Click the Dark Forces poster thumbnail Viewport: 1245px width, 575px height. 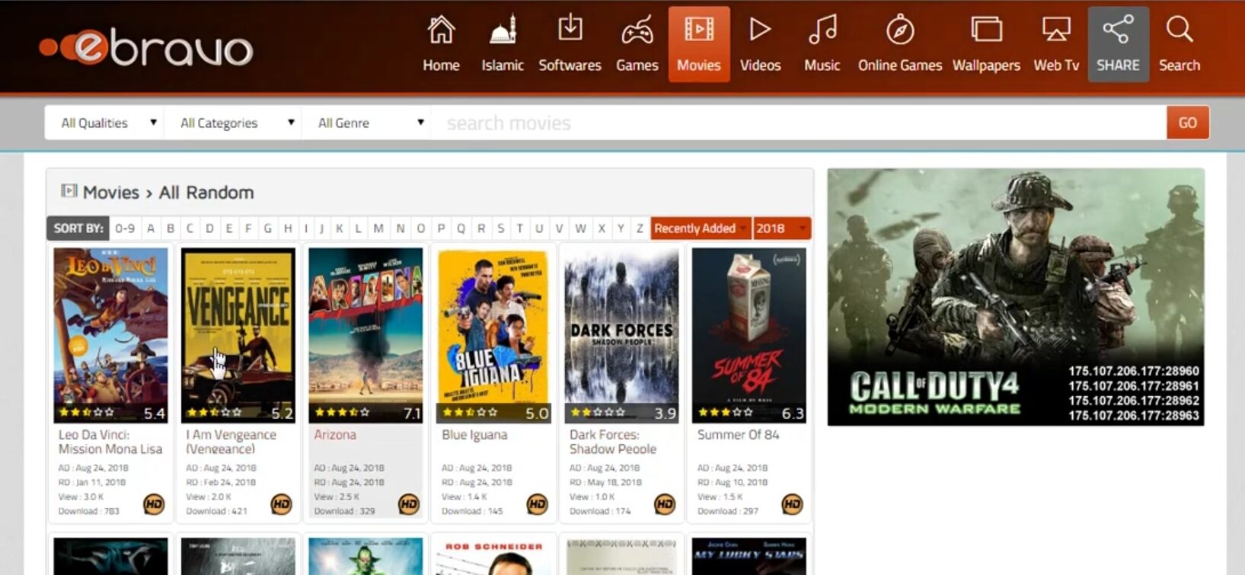pyautogui.click(x=621, y=335)
